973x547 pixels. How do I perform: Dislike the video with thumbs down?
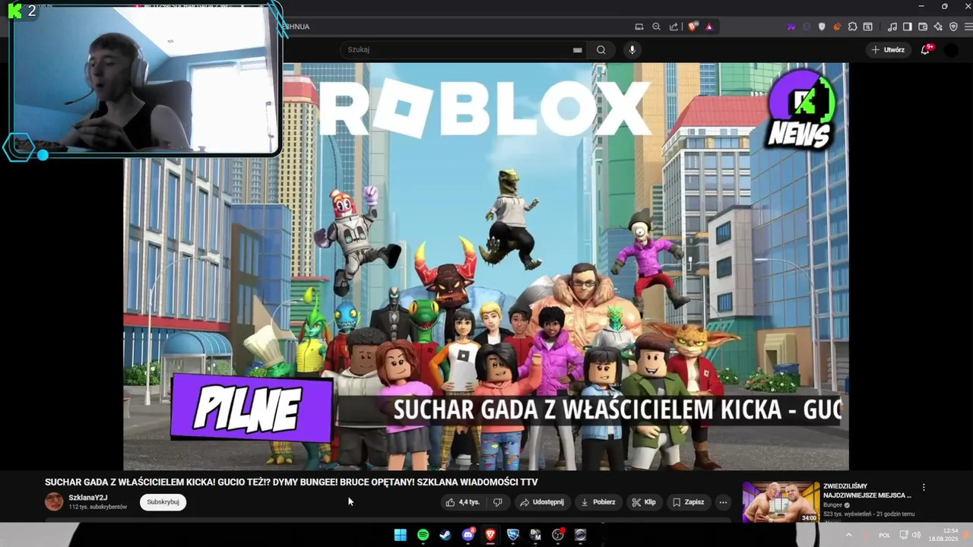click(x=498, y=502)
